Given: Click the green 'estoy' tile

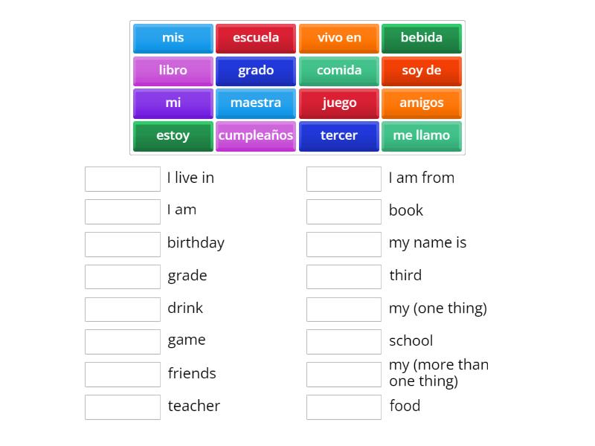Looking at the screenshot, I should coord(173,136).
